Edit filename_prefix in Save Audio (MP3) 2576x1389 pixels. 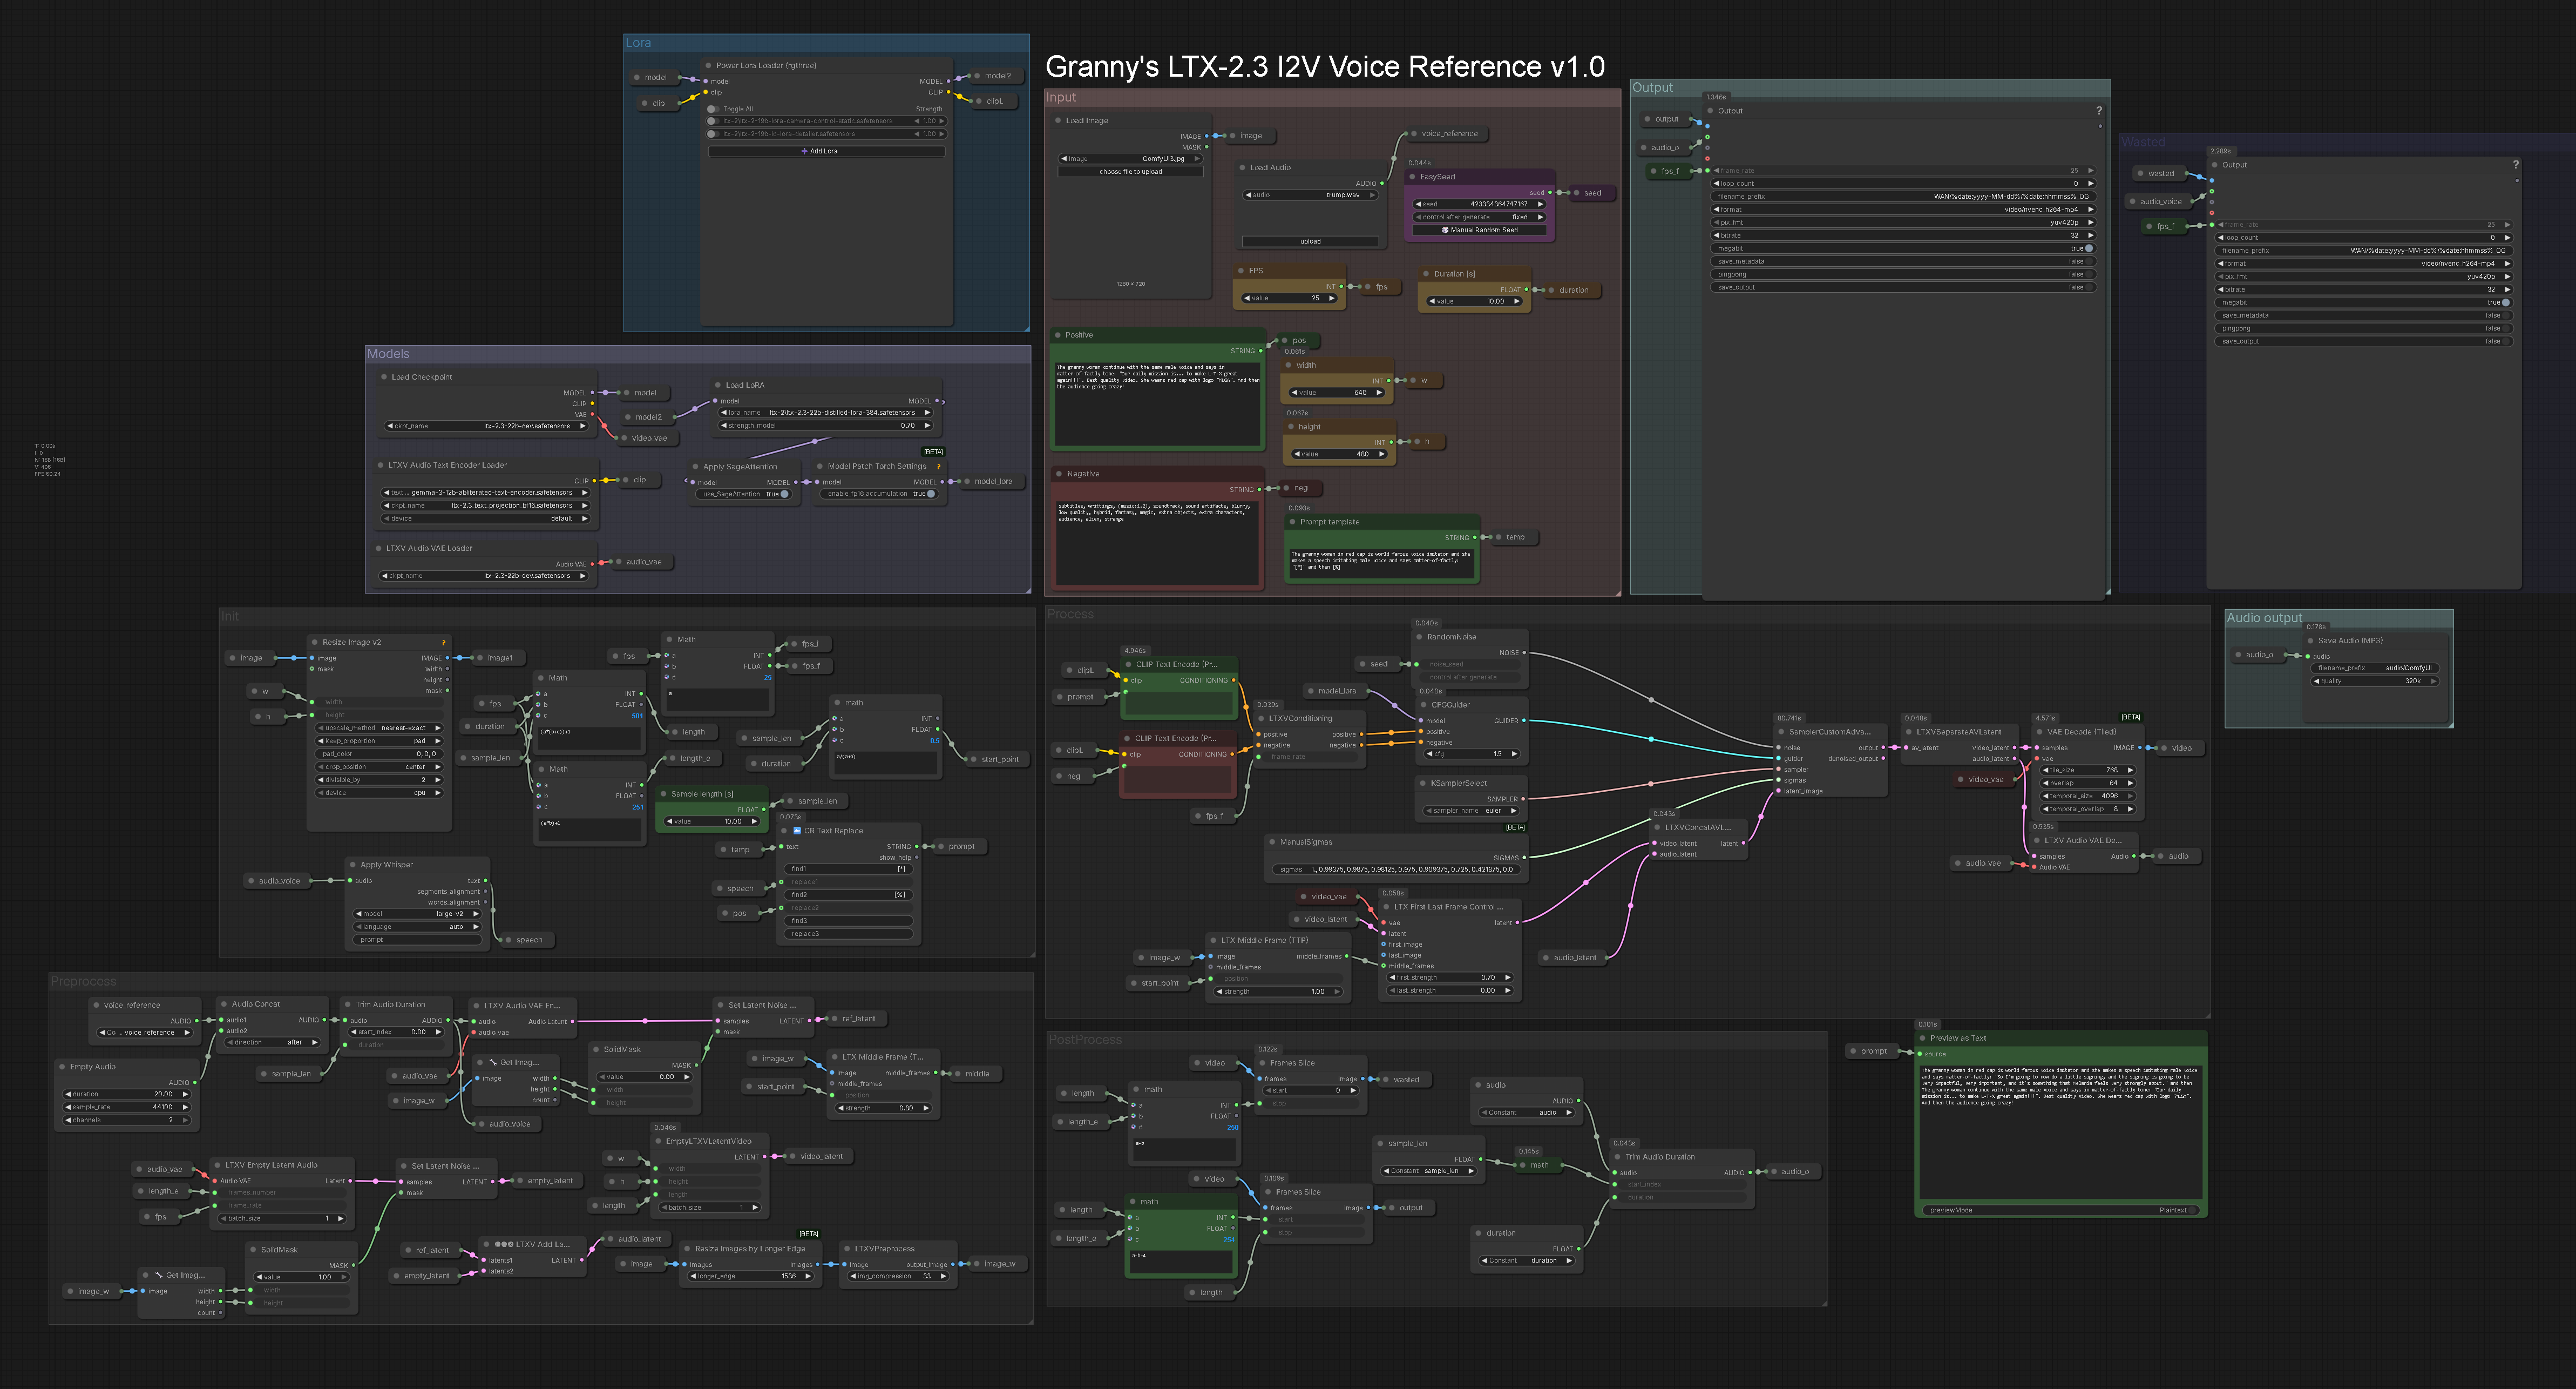tap(2375, 669)
